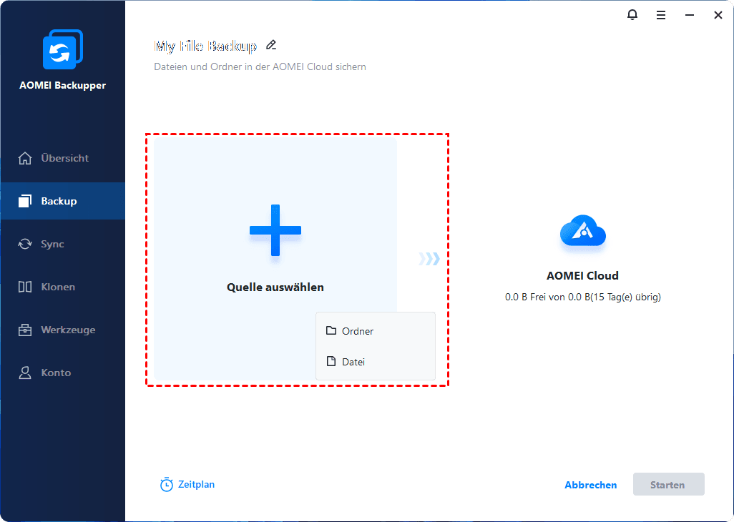734x522 pixels.
Task: Click the Zeitplan clock icon
Action: pos(167,485)
